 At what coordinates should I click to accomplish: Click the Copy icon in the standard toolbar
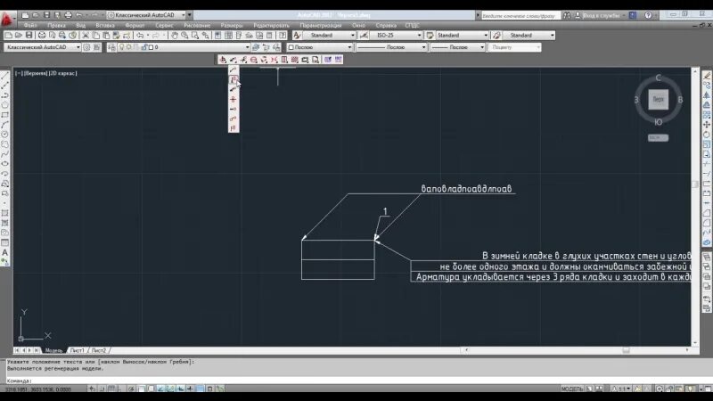[96, 35]
